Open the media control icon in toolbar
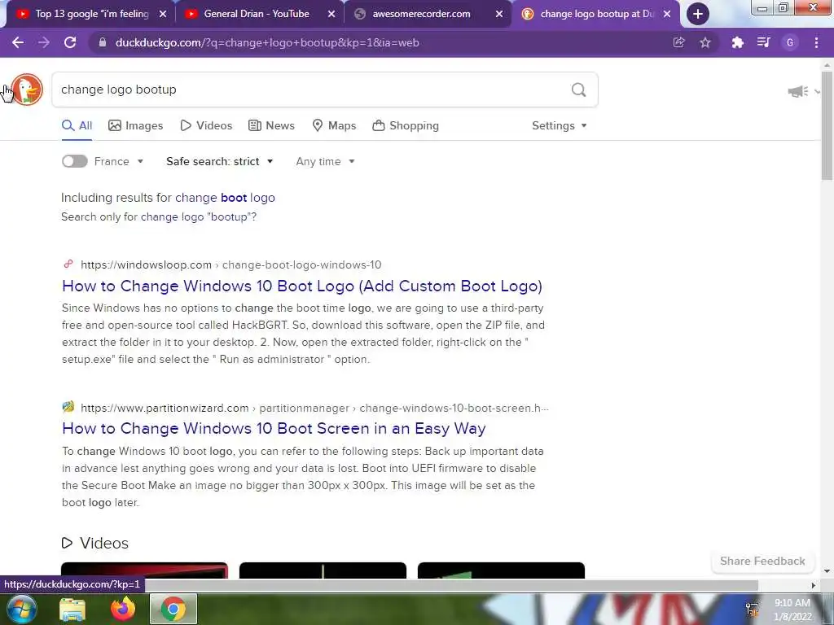 point(764,42)
